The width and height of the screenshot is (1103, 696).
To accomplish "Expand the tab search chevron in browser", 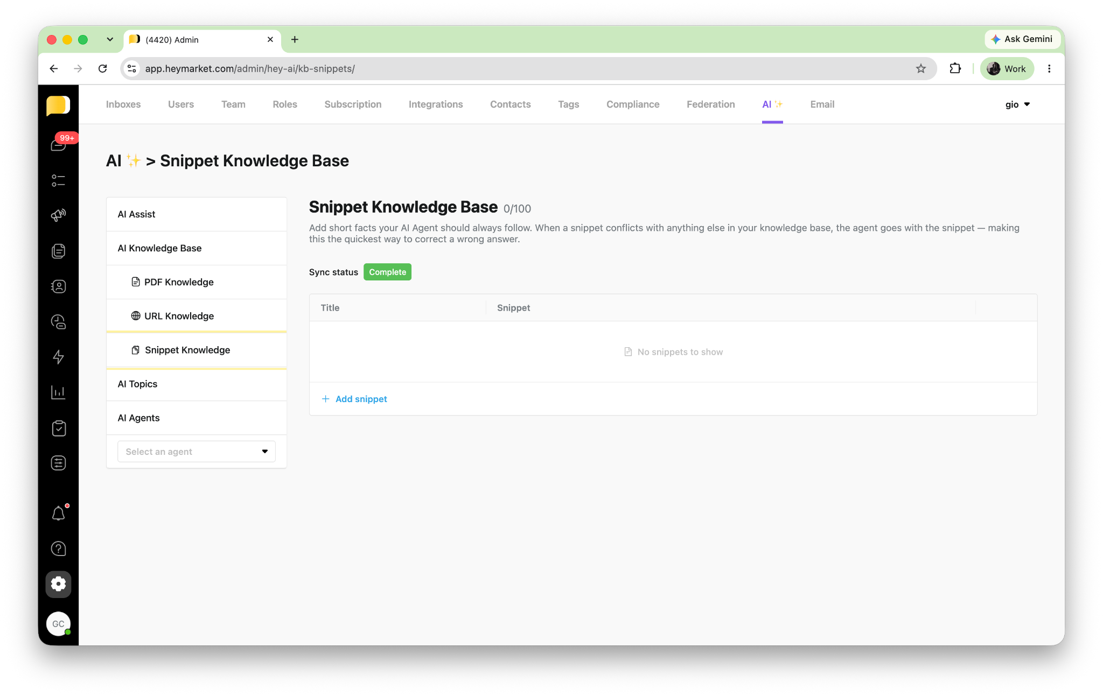I will (110, 39).
